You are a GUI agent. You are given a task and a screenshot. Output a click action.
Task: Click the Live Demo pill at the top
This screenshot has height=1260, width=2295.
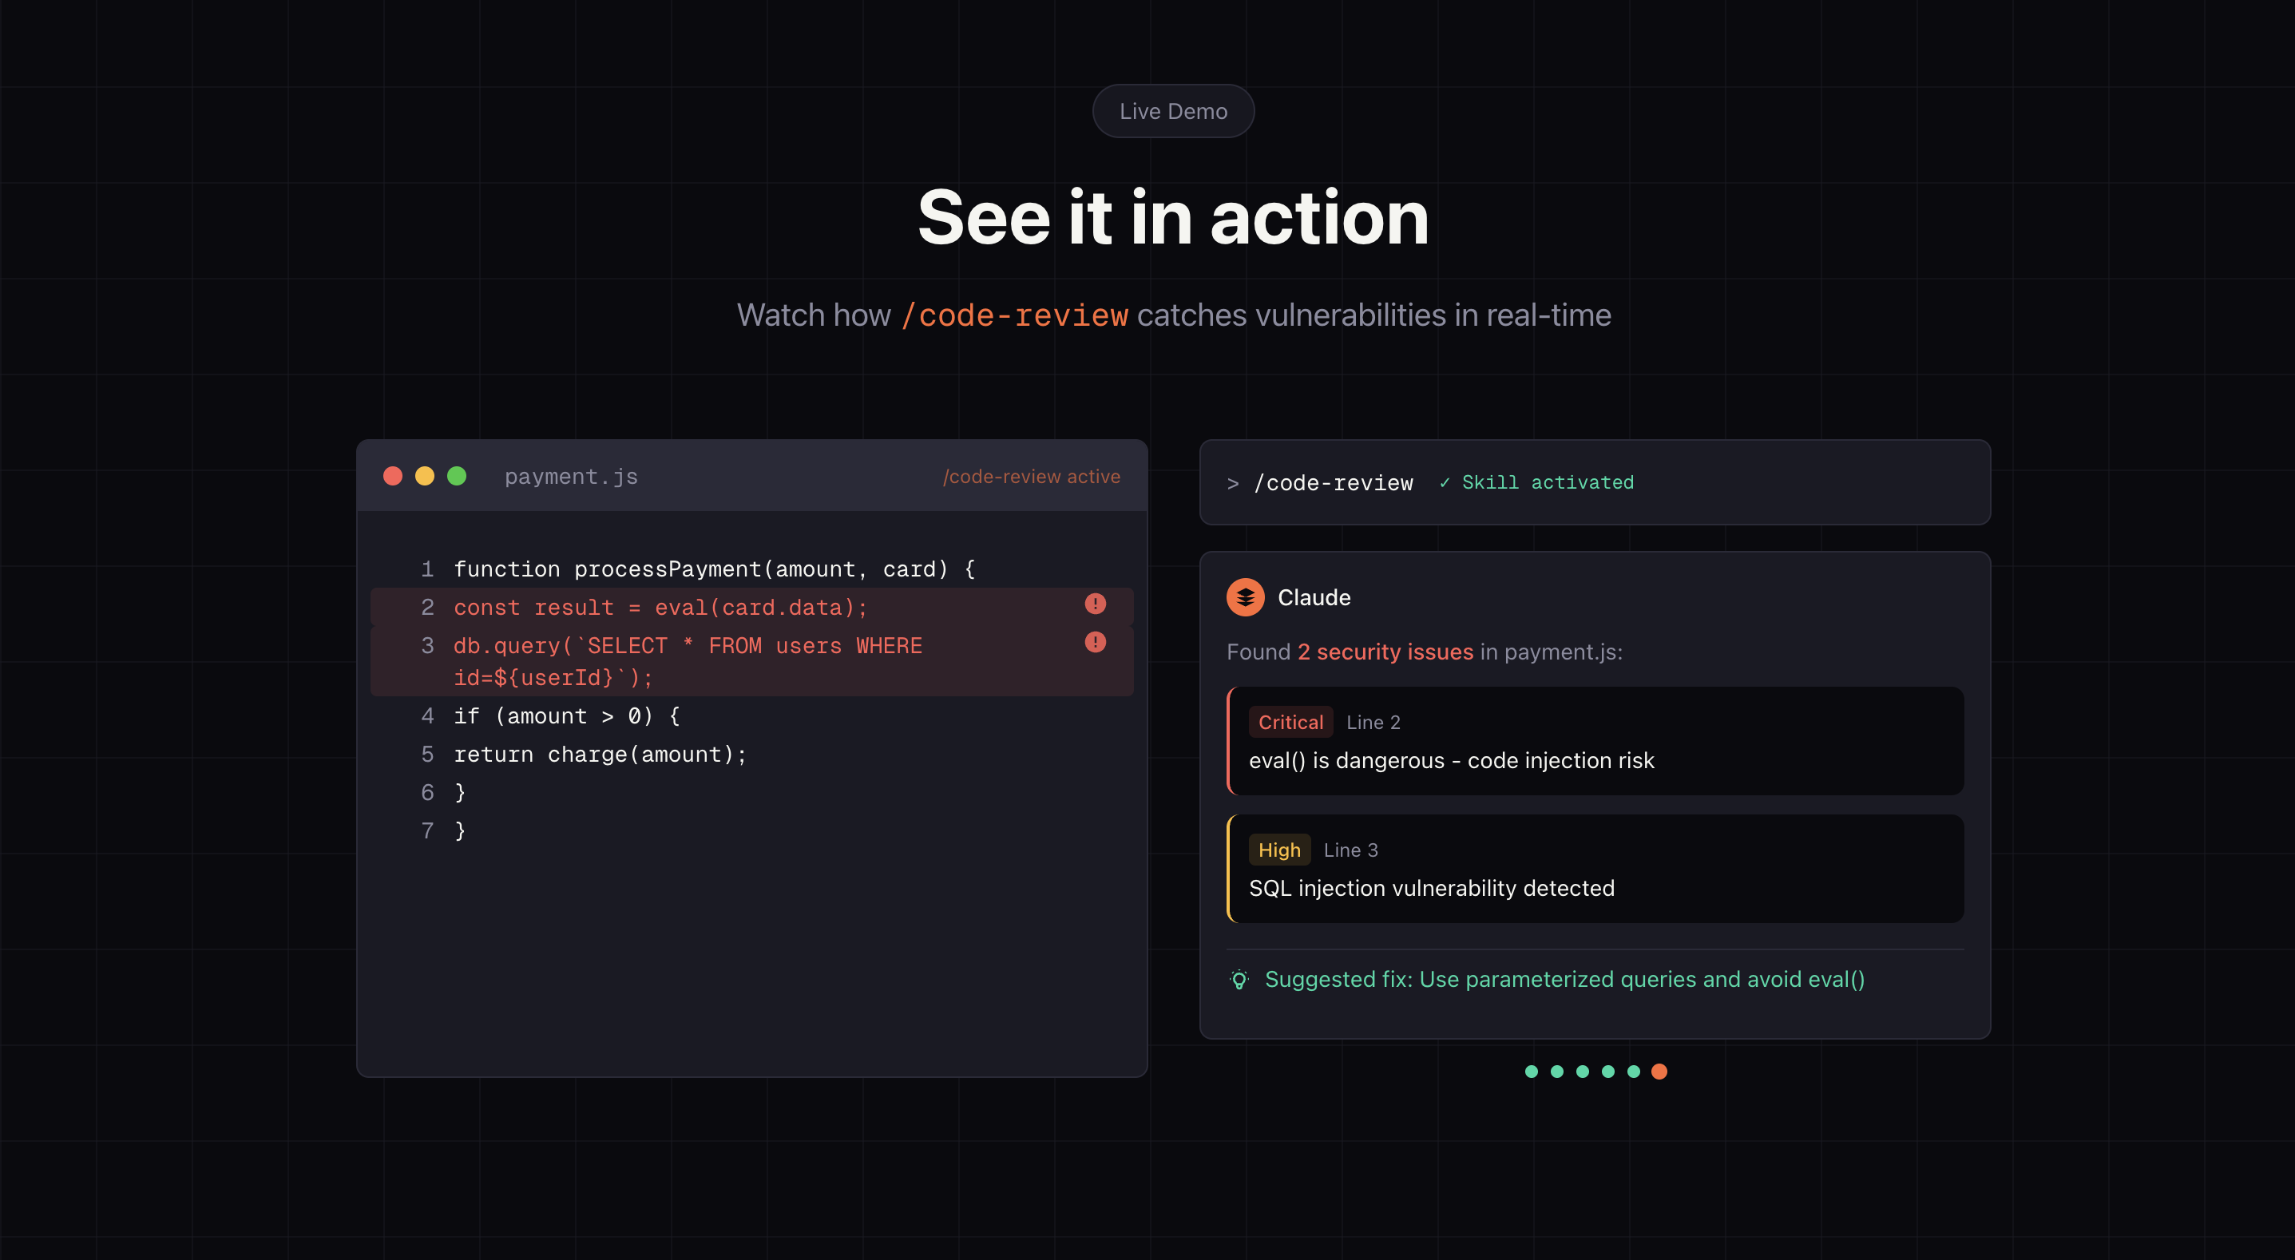tap(1172, 110)
